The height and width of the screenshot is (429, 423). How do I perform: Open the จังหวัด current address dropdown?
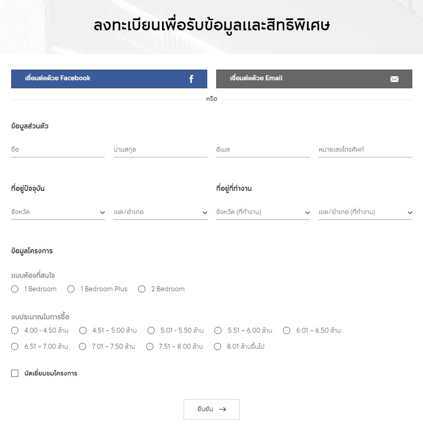[x=58, y=212]
